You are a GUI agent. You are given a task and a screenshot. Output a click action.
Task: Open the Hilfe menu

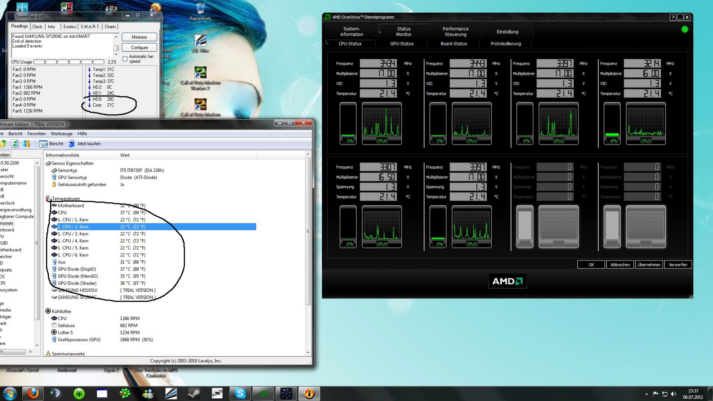(x=82, y=133)
